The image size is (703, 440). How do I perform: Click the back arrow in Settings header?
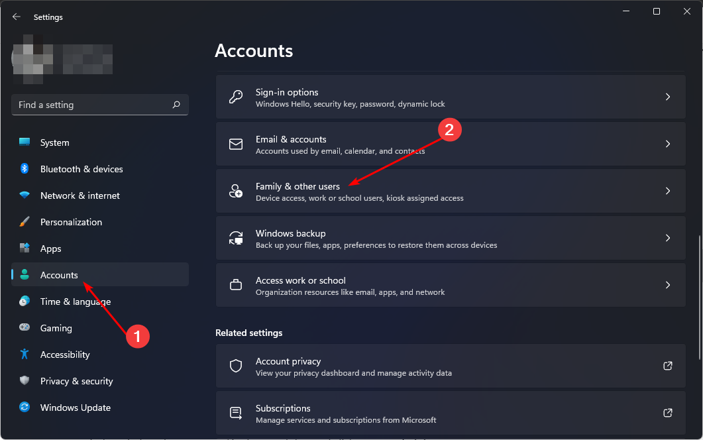(x=17, y=17)
